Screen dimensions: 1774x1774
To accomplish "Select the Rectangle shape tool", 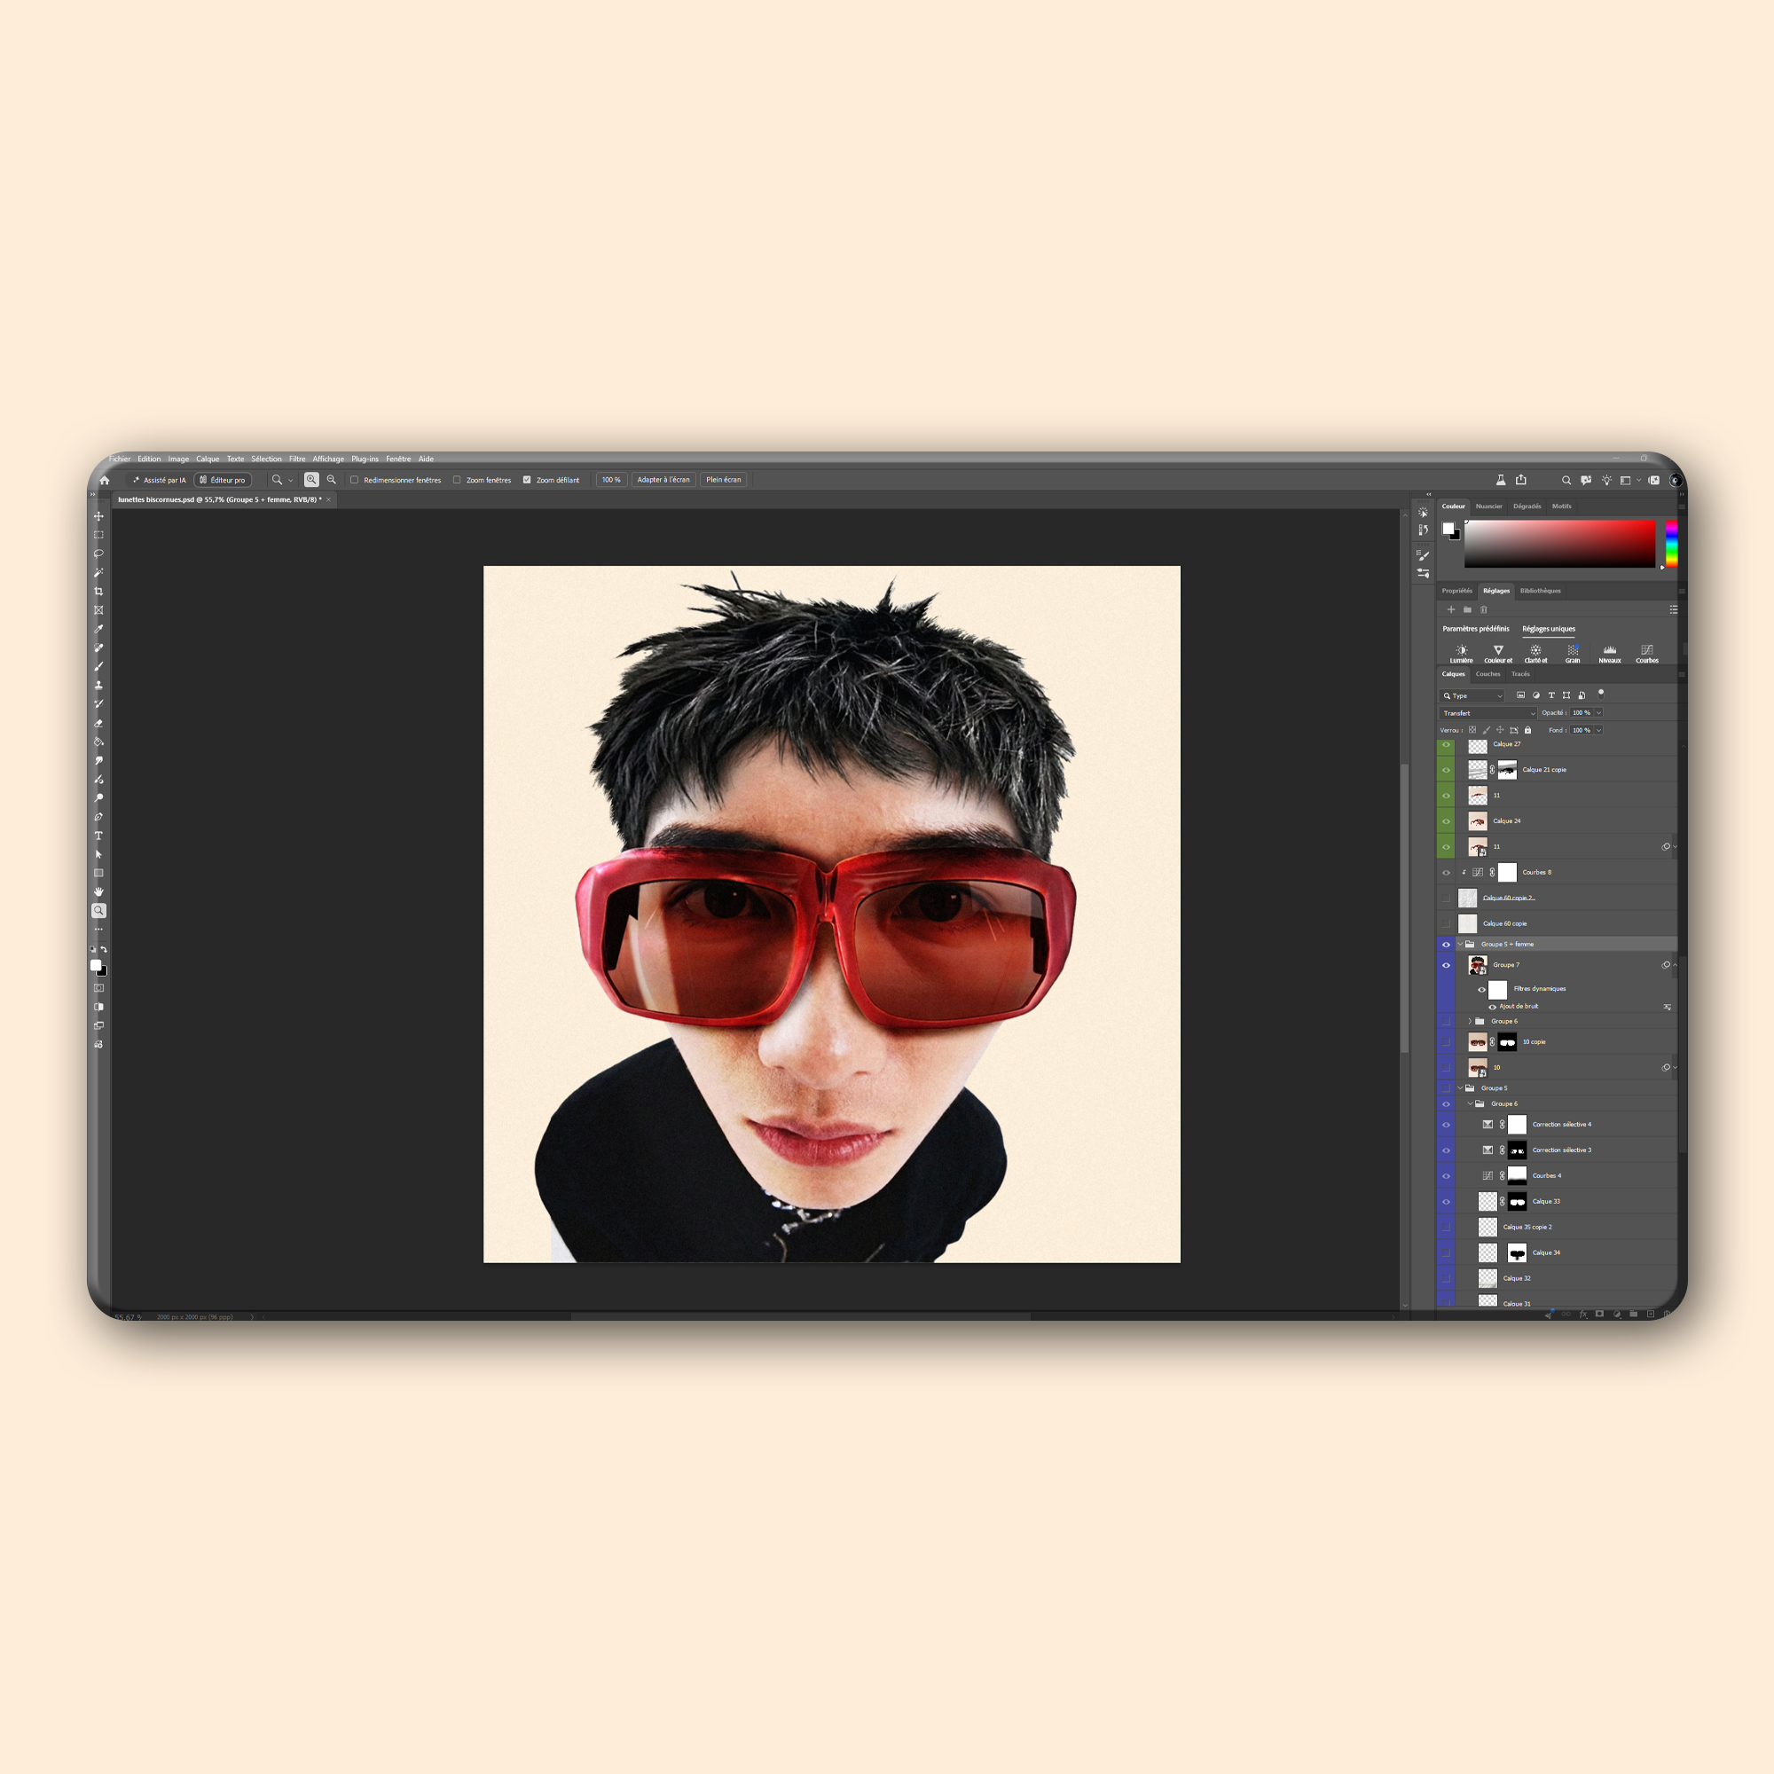I will click(x=98, y=873).
